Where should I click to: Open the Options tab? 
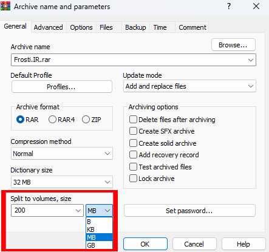(81, 27)
